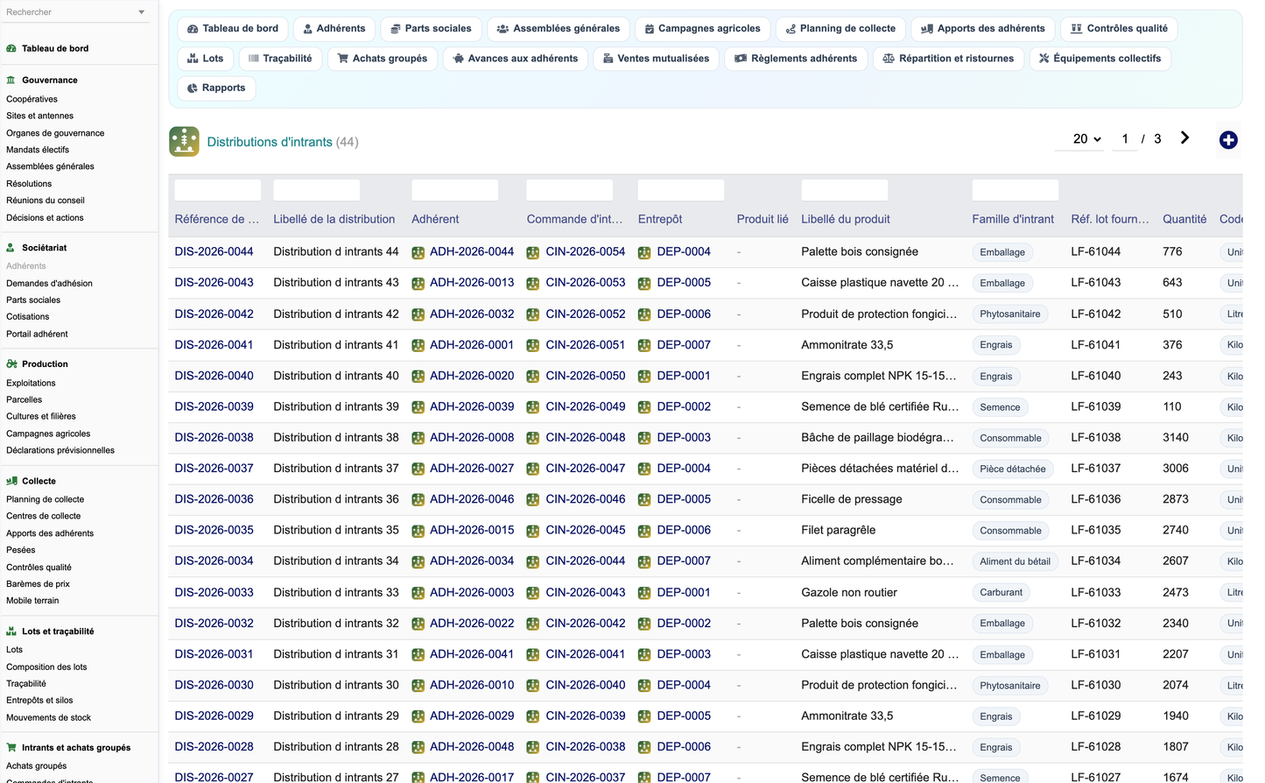Click entrepôt icon beside DEP-0002 in row 39

click(x=644, y=407)
